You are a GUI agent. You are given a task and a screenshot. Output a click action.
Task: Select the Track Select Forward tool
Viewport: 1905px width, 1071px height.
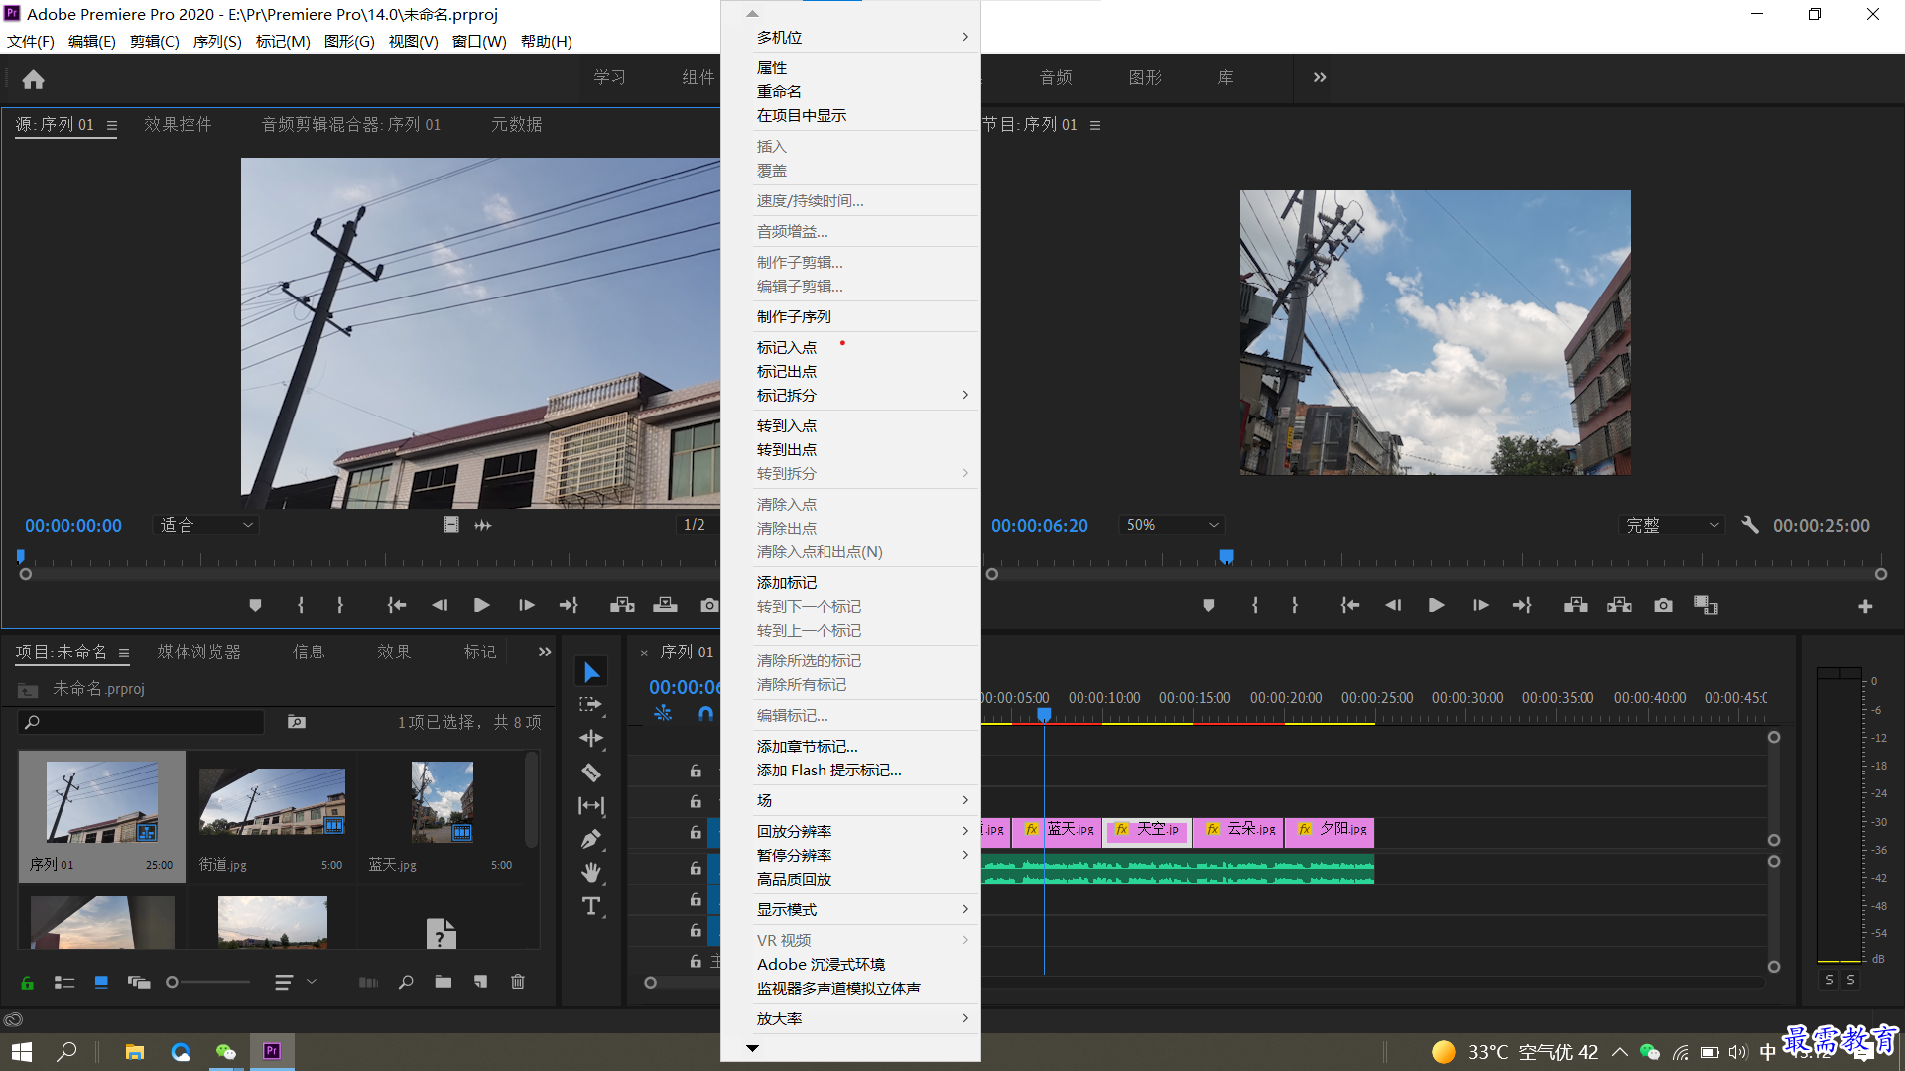[x=591, y=705]
